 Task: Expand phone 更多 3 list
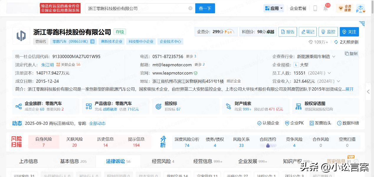point(191,56)
